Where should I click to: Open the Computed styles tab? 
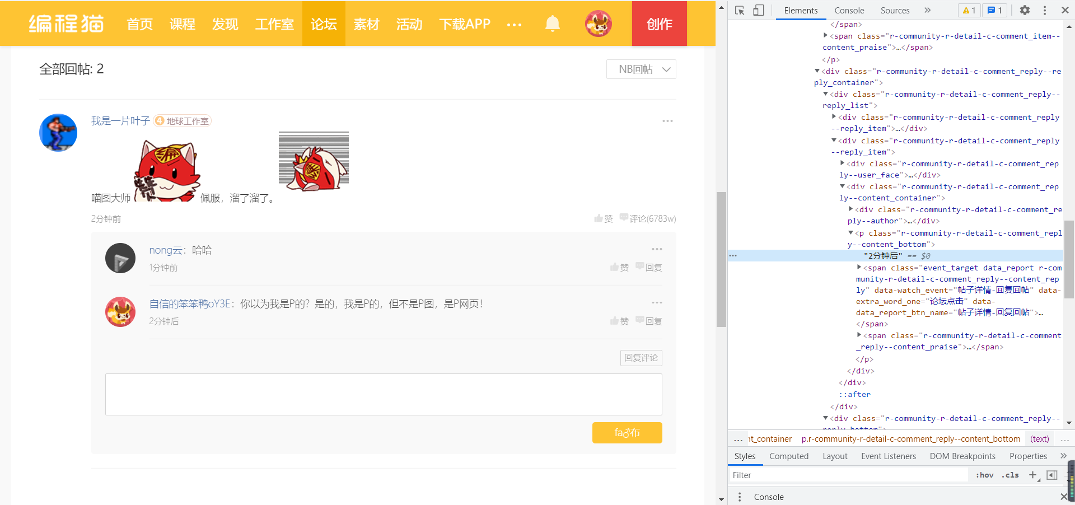(789, 456)
